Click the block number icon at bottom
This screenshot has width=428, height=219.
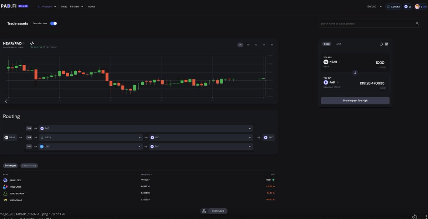204,211
